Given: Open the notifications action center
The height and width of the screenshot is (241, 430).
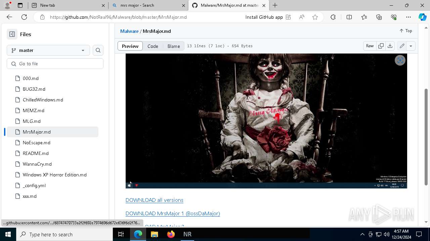Looking at the screenshot, I should [419, 234].
